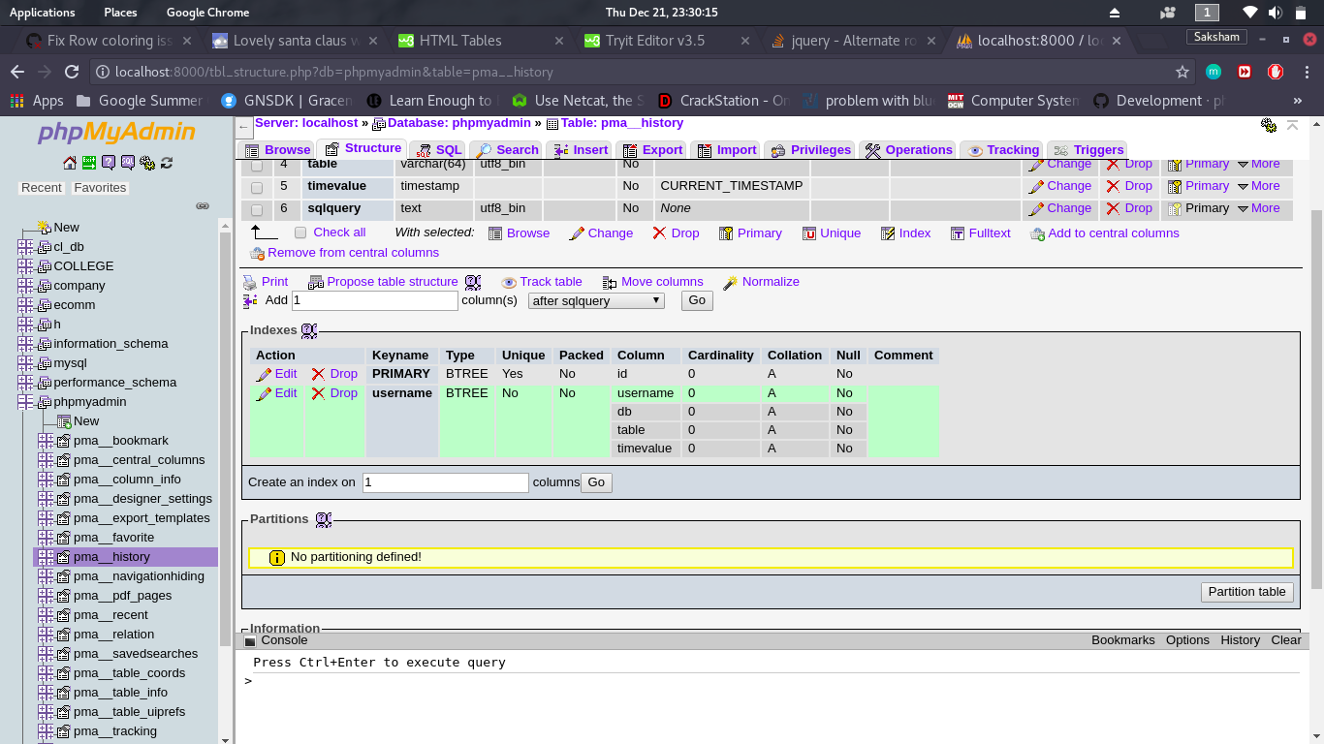Tick the checkbox for the timevalue row

tap(257, 187)
